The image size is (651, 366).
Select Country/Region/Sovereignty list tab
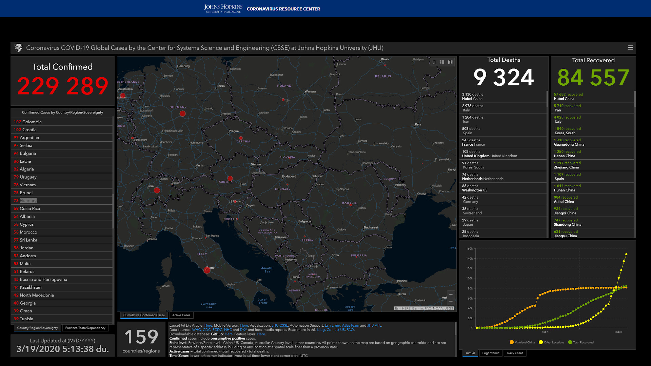37,328
